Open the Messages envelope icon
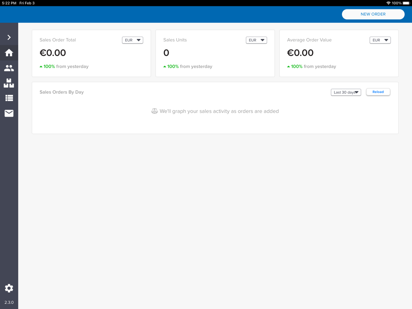Viewport: 412px width, 309px height. (x=9, y=113)
